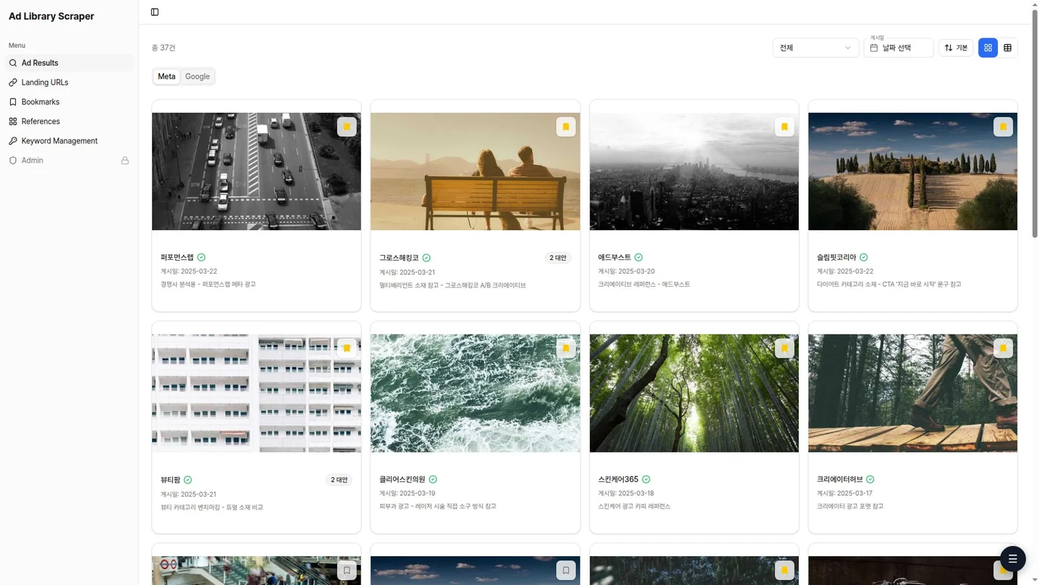Image resolution: width=1039 pixels, height=585 pixels.
Task: Open 크리에이터허브 walking boots thumbnail
Action: [x=912, y=393]
